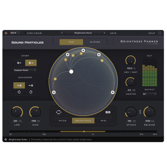Open the globe icon beside HELP
The width and height of the screenshot is (167, 167).
[160, 33]
